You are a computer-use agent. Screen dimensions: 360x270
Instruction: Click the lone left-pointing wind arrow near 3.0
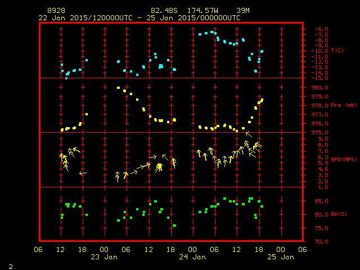(x=83, y=173)
